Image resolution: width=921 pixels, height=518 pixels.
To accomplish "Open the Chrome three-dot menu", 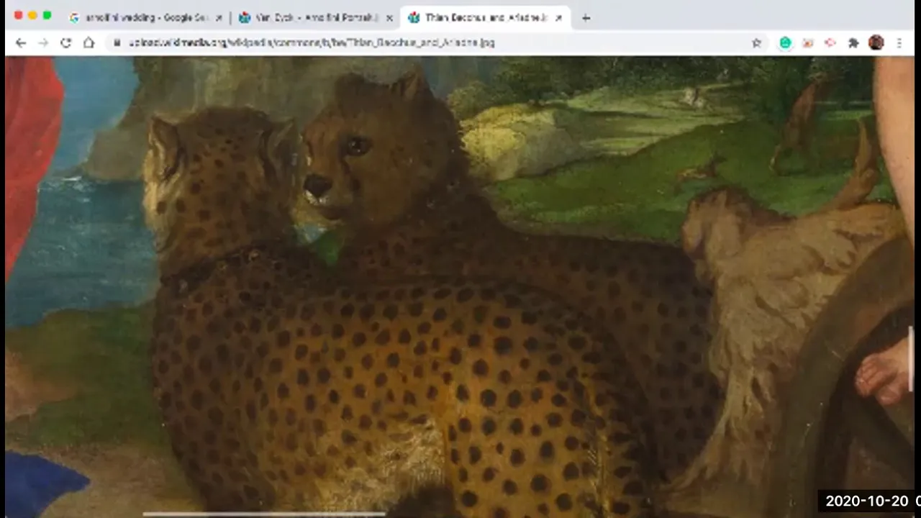I will 899,43.
